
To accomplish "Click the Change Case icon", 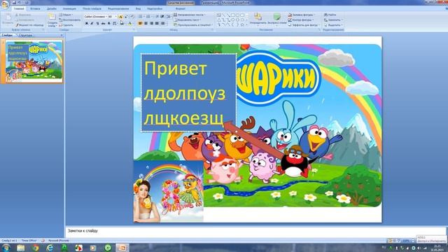I will (122, 23).
